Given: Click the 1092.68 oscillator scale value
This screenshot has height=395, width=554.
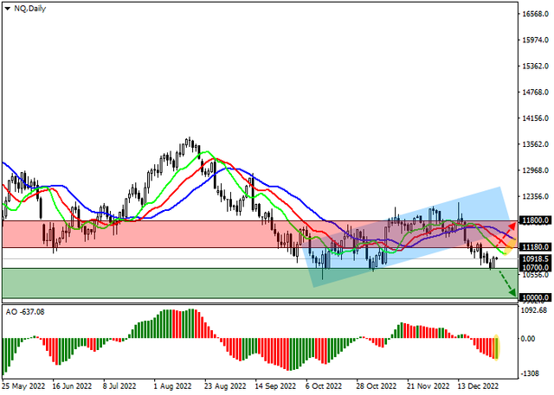Looking at the screenshot, I should coord(534,310).
